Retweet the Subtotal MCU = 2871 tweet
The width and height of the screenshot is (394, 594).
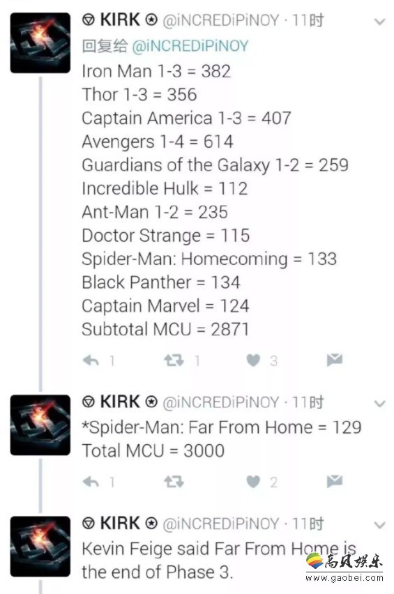click(174, 360)
